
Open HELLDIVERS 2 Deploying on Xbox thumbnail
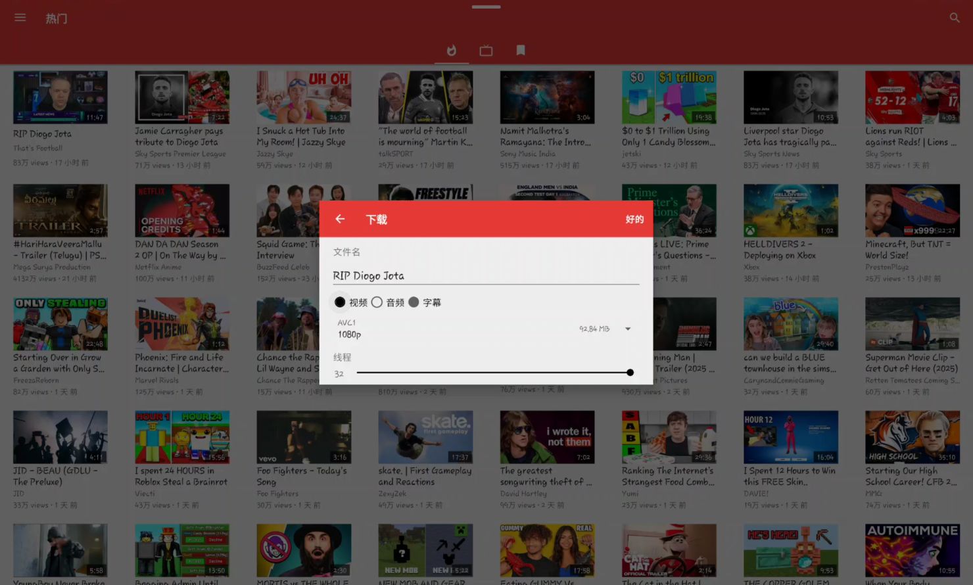790,210
